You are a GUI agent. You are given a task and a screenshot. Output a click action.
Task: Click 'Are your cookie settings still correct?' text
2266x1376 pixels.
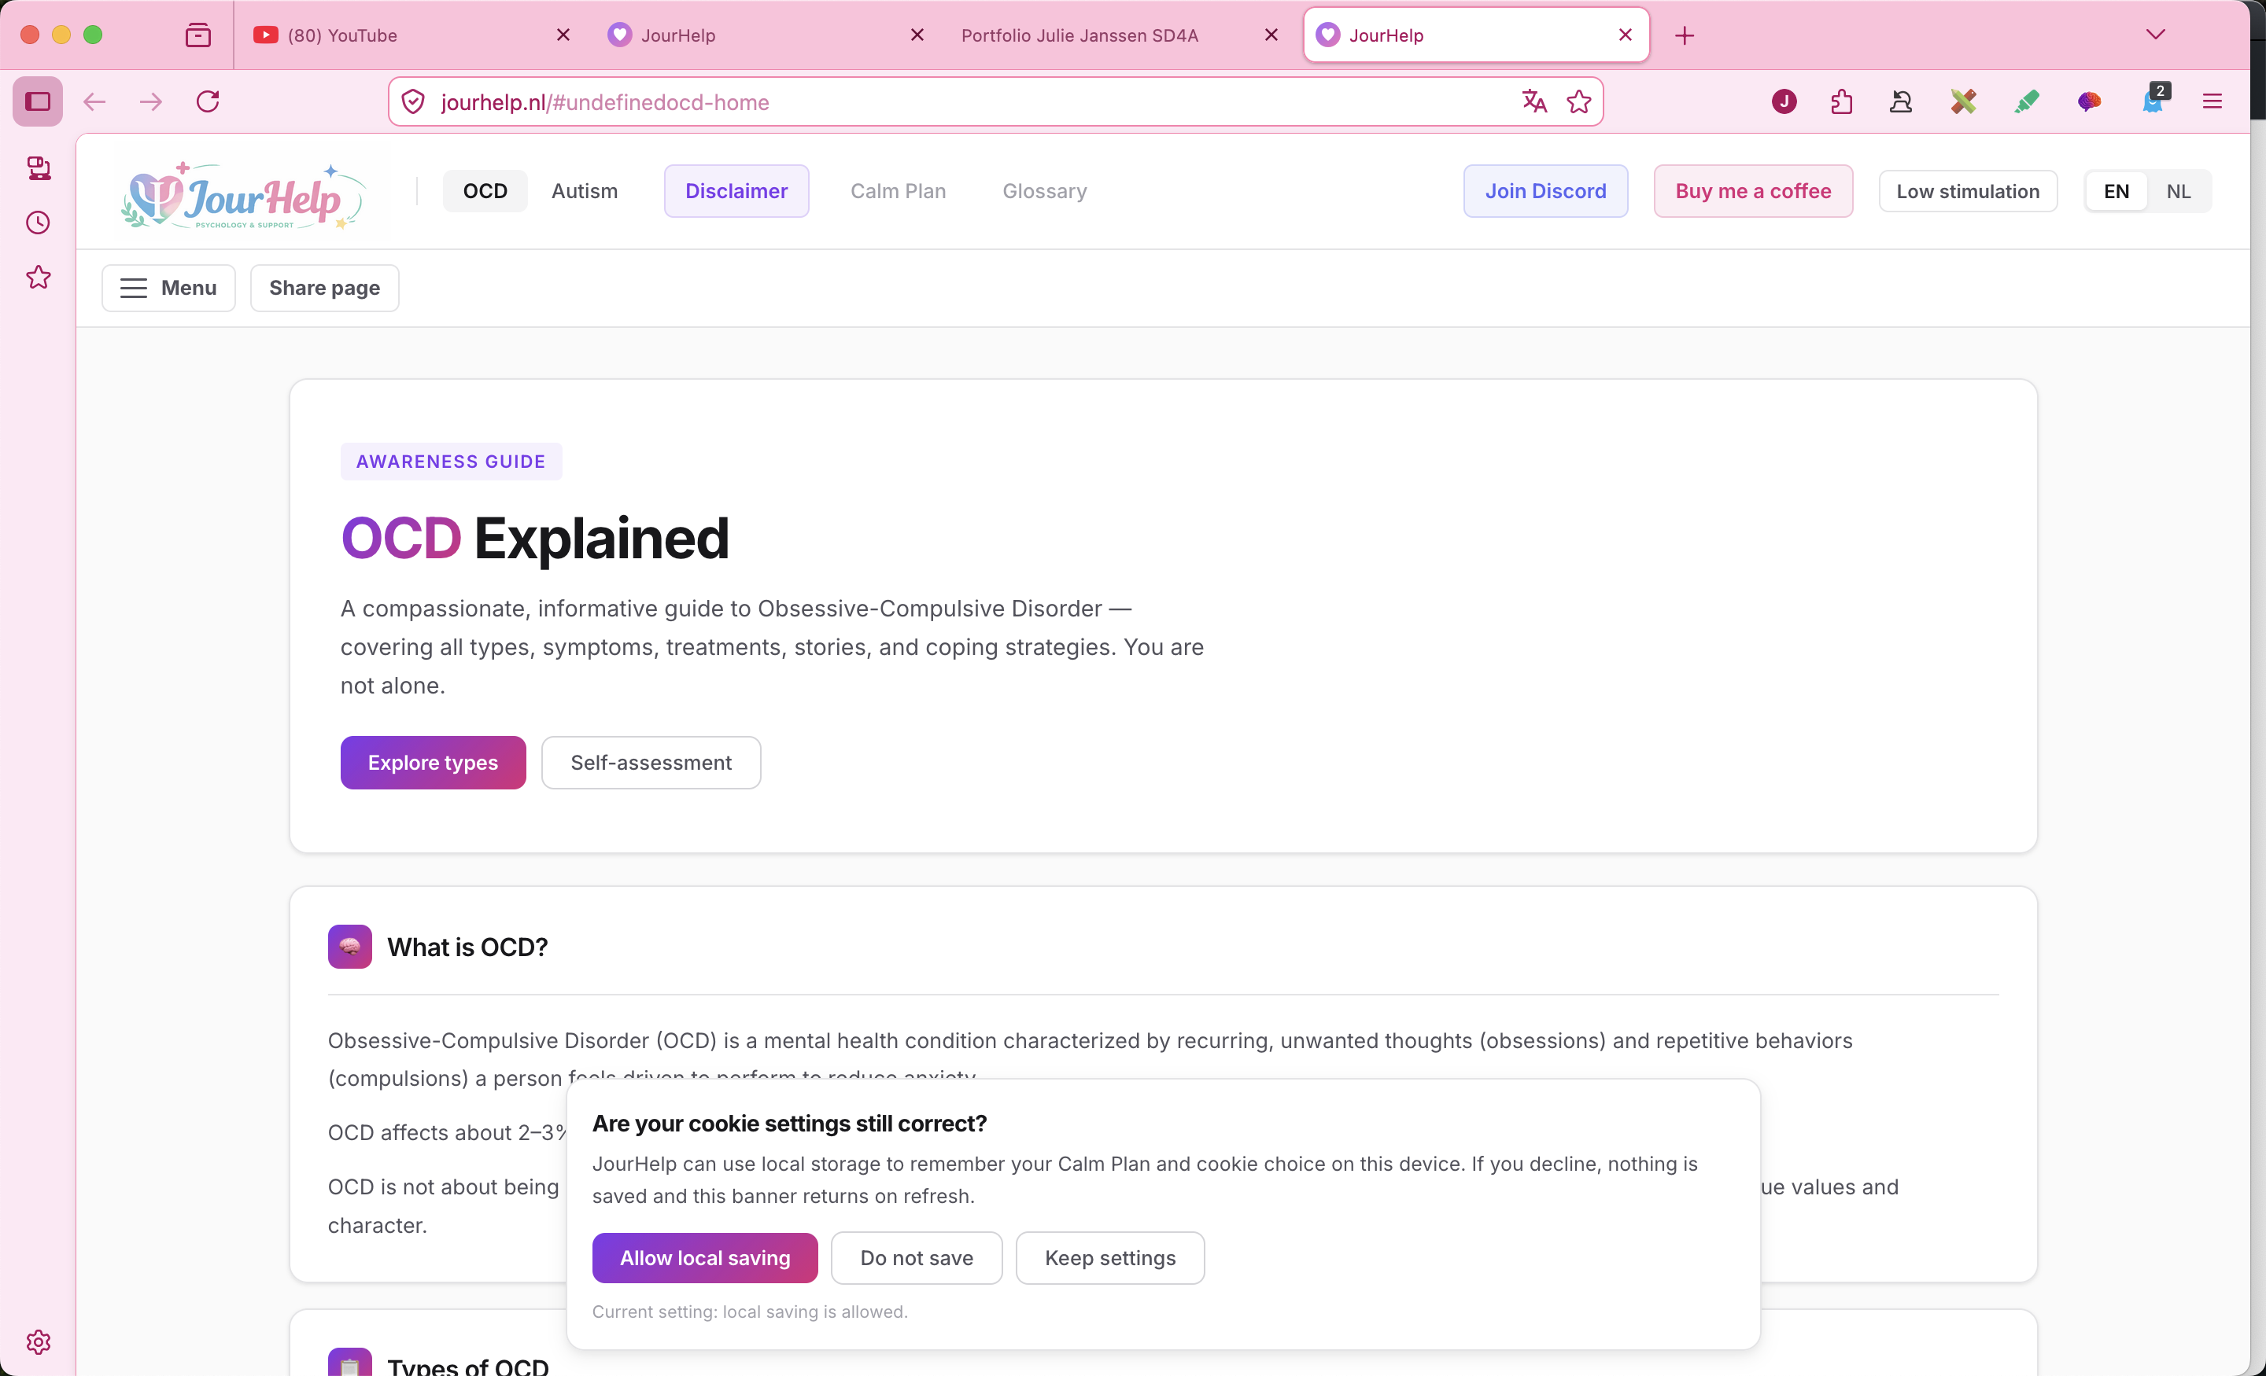pyautogui.click(x=790, y=1124)
